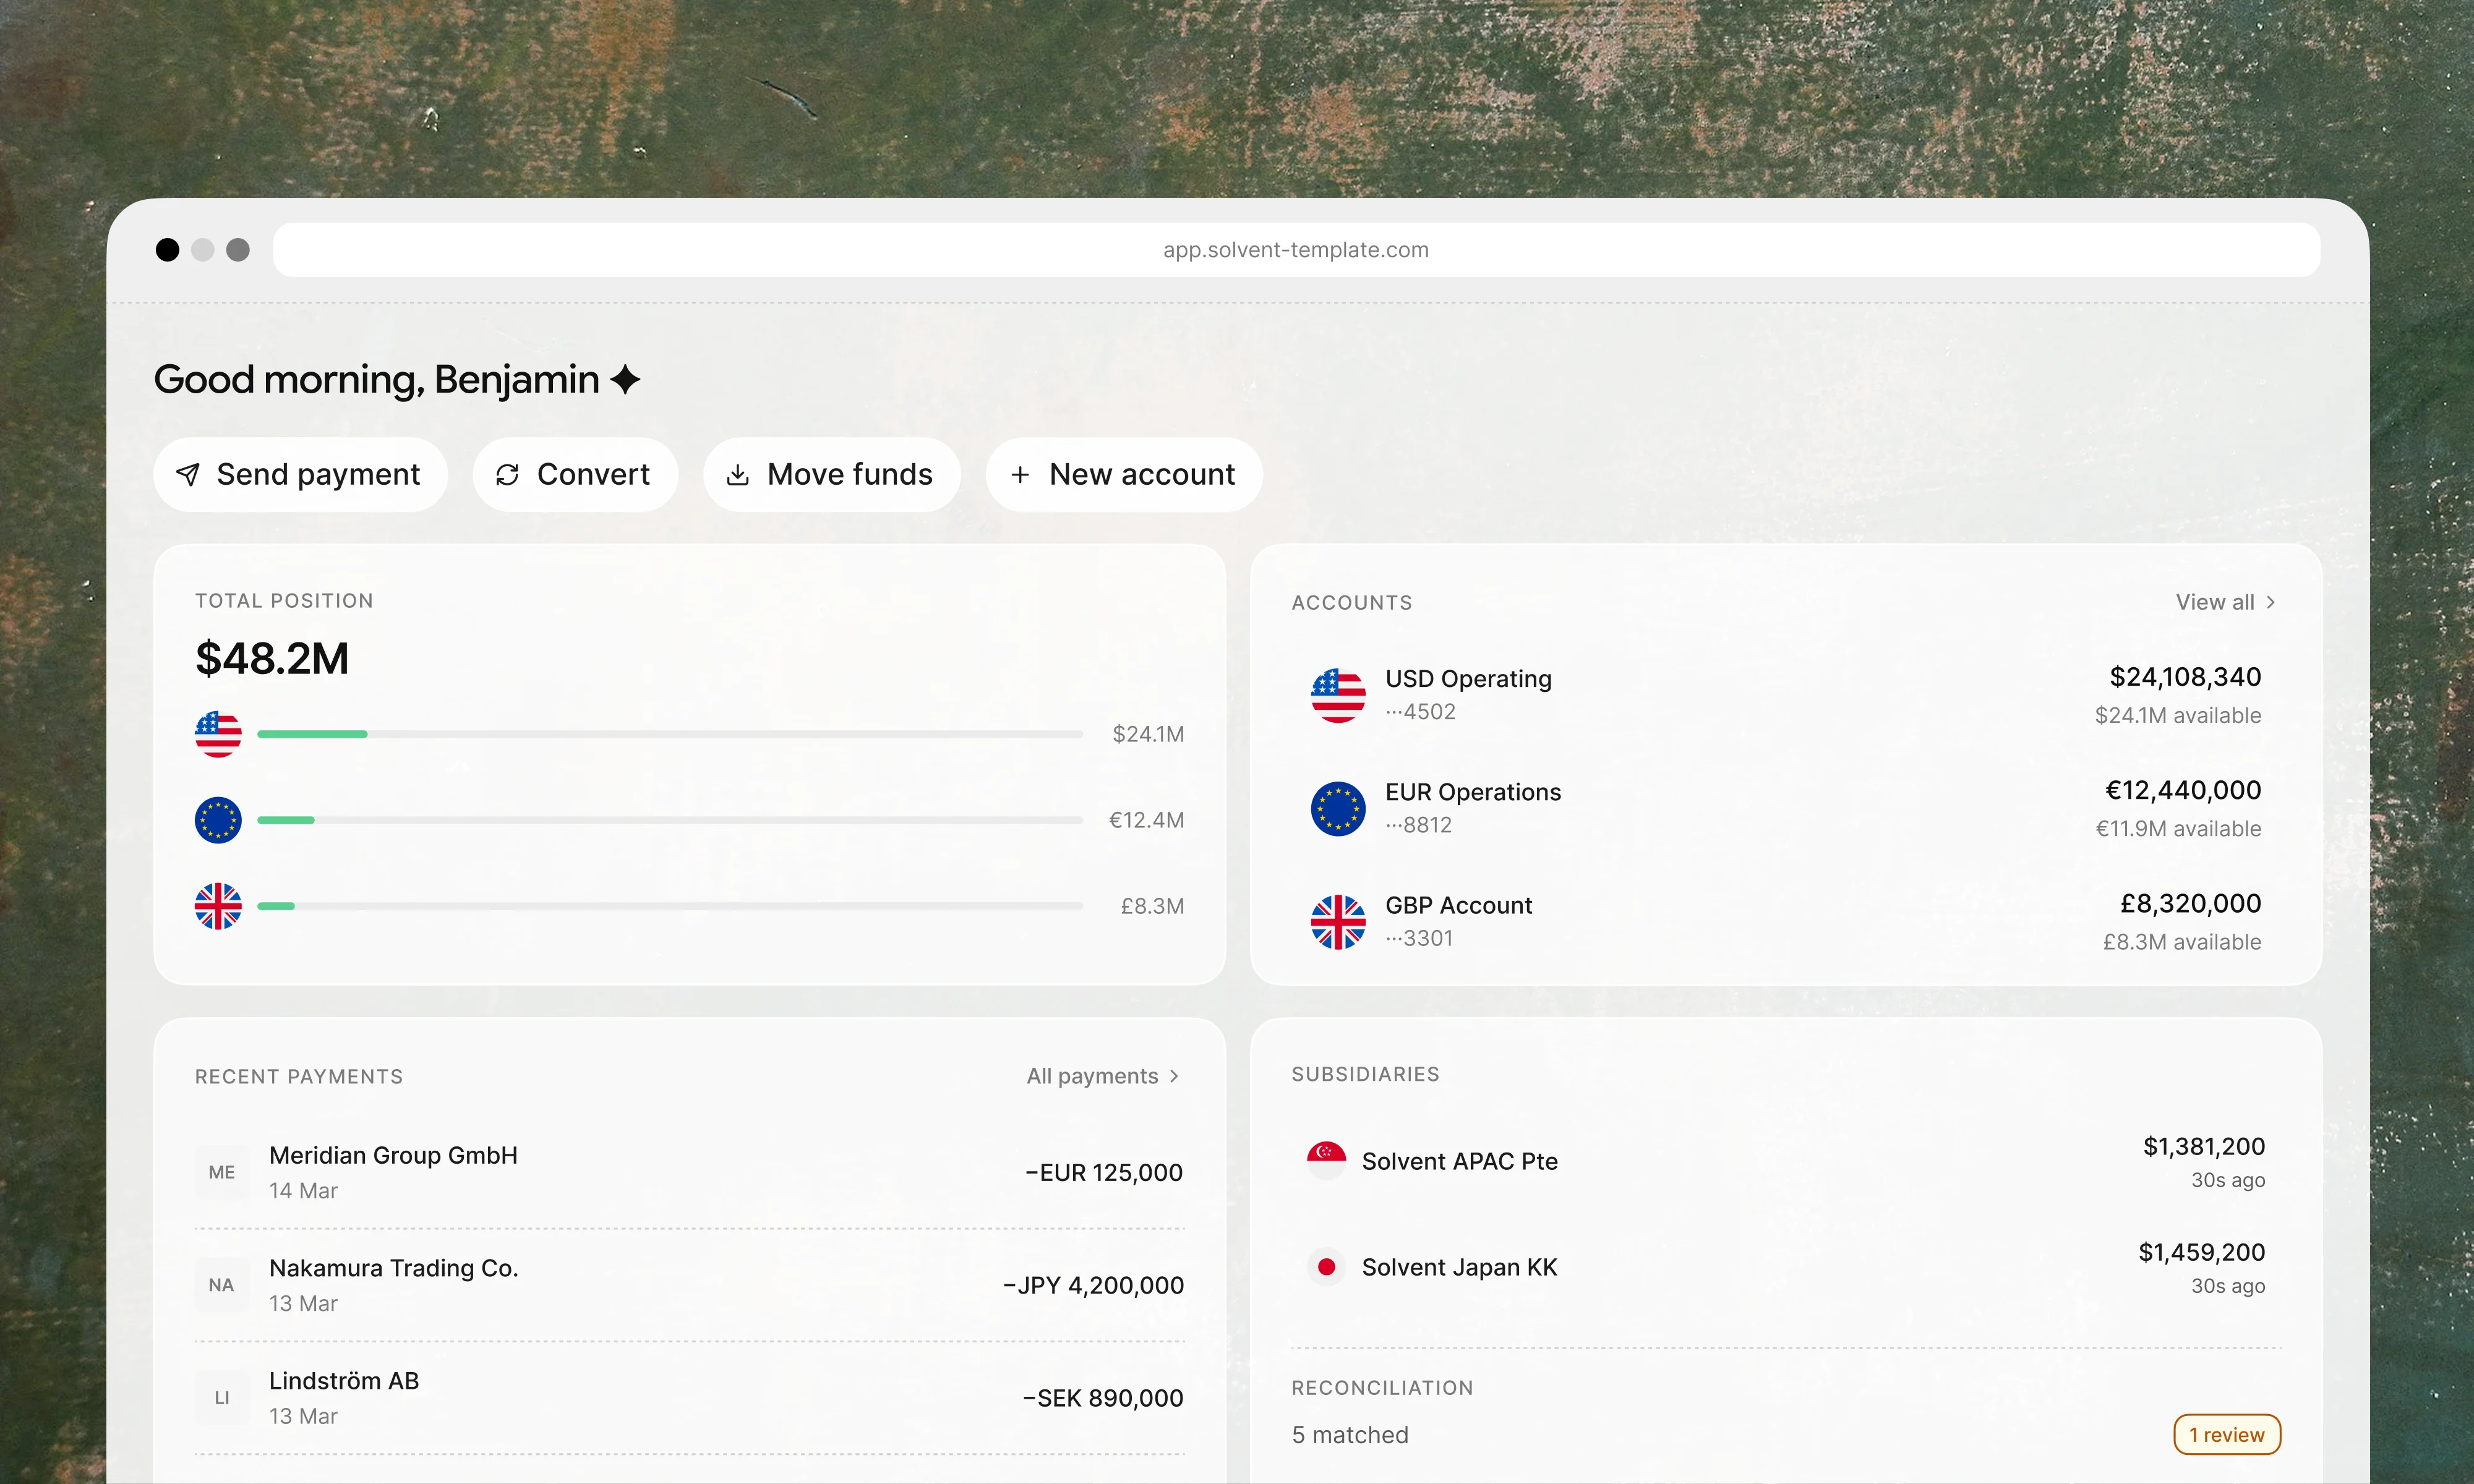Open Meridian Group GmbH payment
This screenshot has height=1484, width=2474.
pos(689,1172)
